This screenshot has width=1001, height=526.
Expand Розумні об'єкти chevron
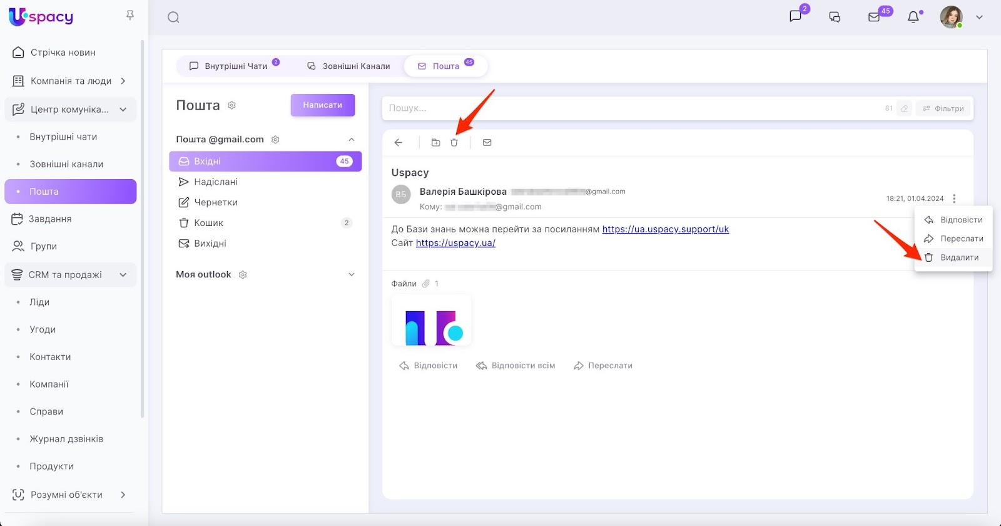123,495
